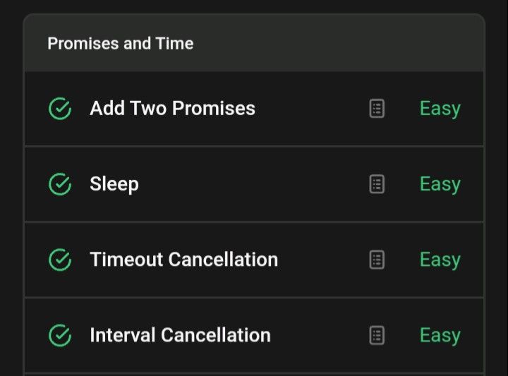Viewport: 508px width, 376px height.
Task: Click the solved status icon for Interval Cancellation
Action: tap(60, 335)
